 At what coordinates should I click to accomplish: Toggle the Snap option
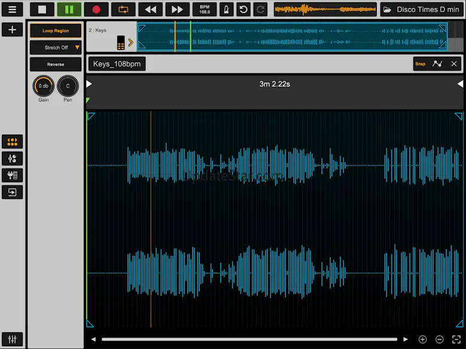pos(421,64)
